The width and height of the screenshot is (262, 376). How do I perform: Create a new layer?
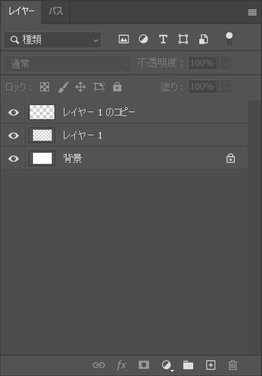click(x=211, y=365)
